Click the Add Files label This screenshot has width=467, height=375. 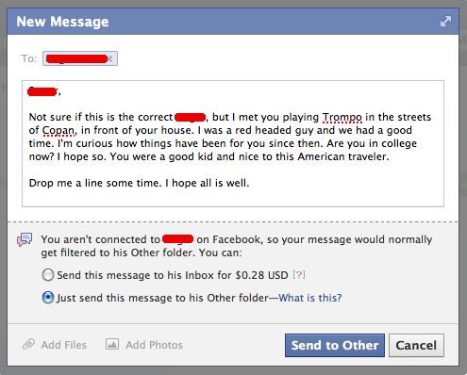point(63,345)
